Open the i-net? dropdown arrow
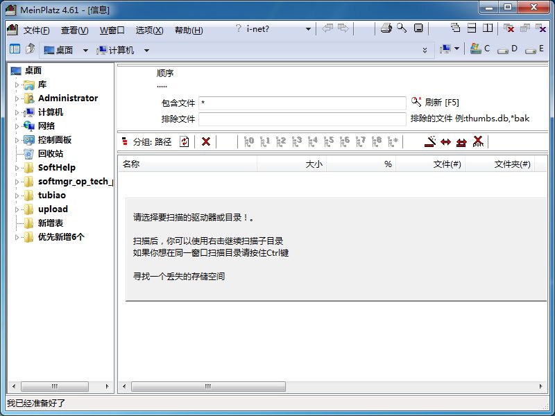The image size is (555, 416). pos(308,29)
